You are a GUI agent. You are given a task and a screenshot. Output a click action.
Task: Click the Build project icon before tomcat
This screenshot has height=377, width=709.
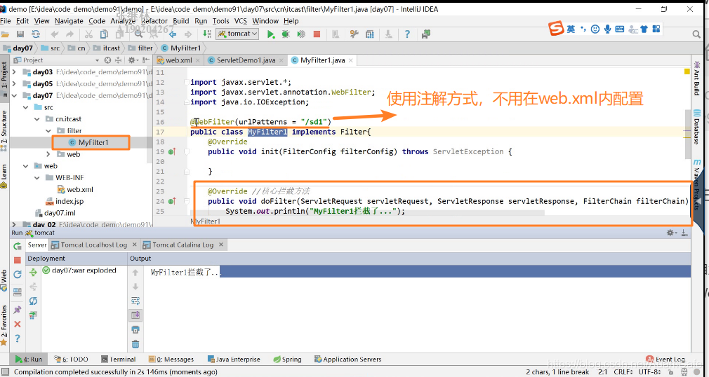206,34
